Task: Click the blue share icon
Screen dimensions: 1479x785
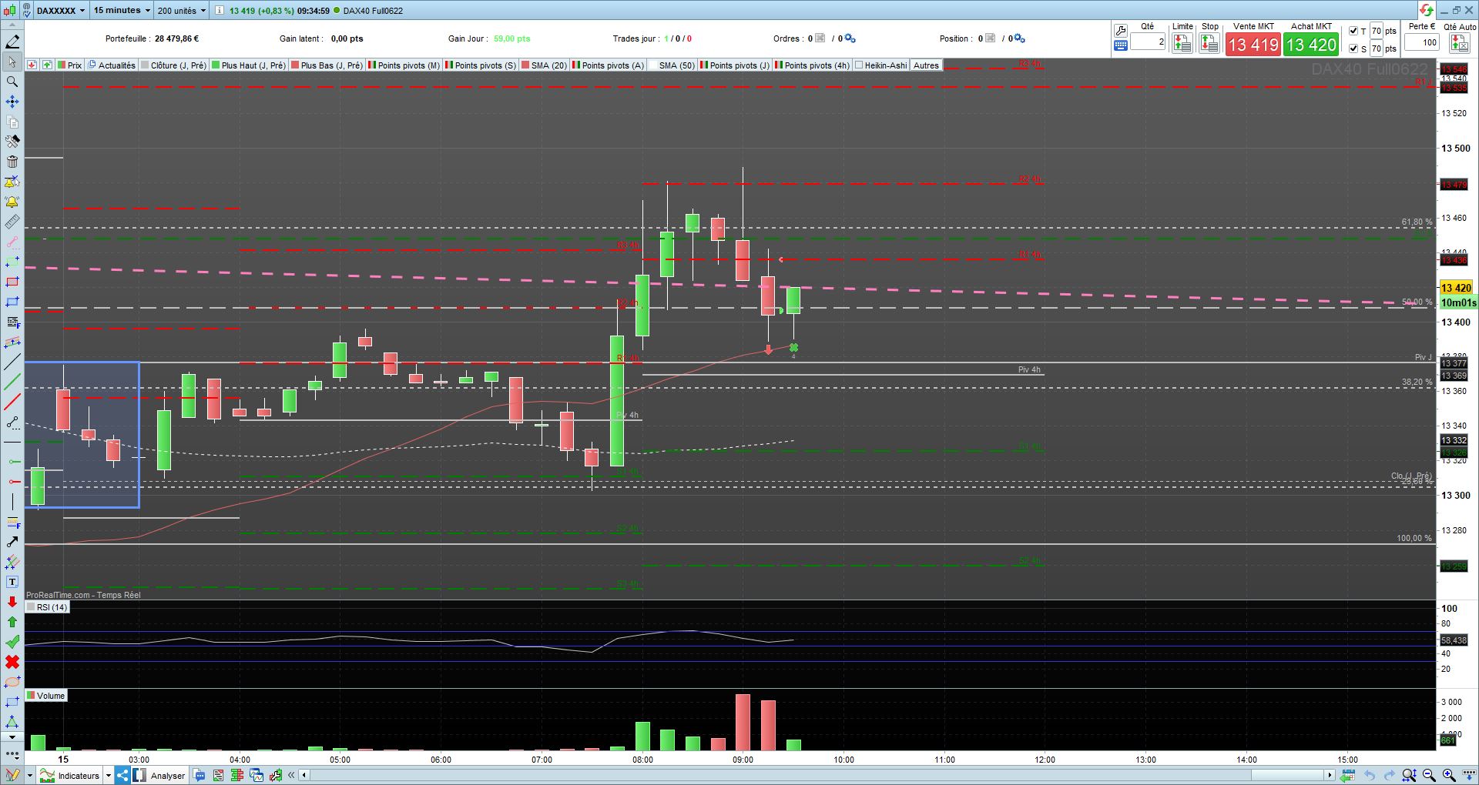Action: (122, 775)
